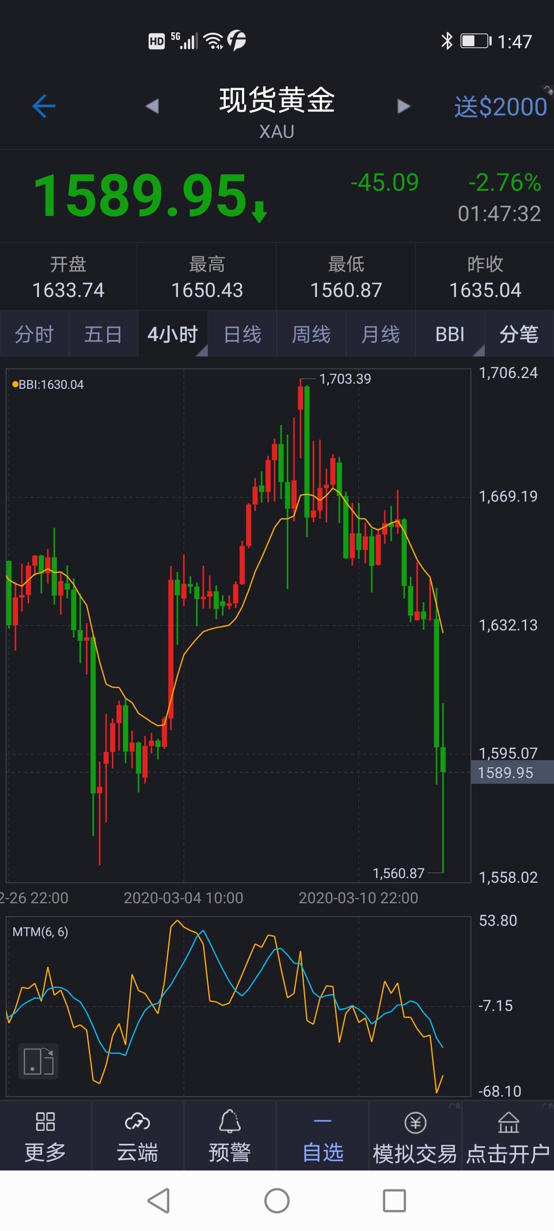Viewport: 554px width, 1231px height.
Task: Set a 预警 price alert
Action: (x=230, y=1136)
